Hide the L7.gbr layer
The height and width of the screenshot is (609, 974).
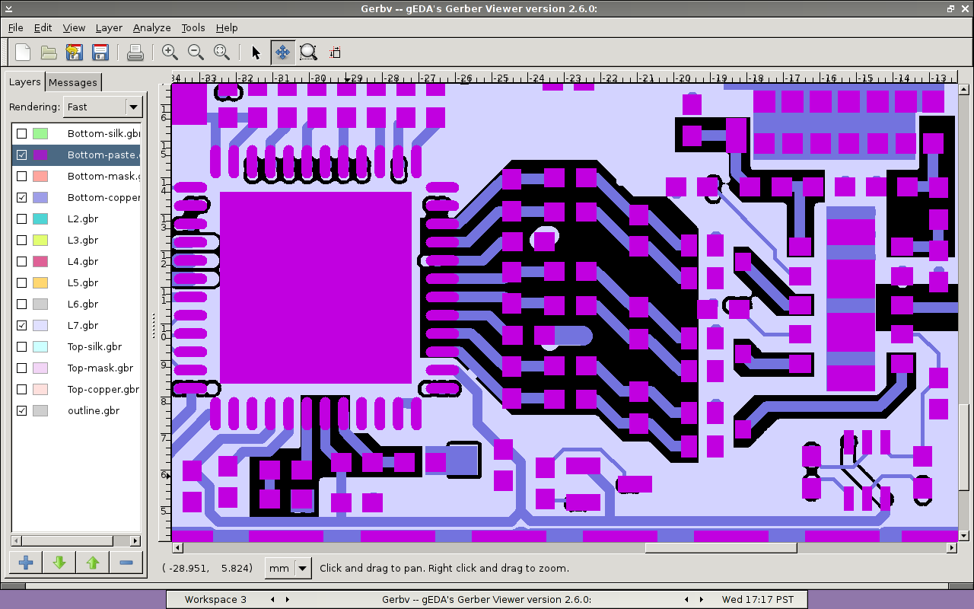click(x=22, y=325)
